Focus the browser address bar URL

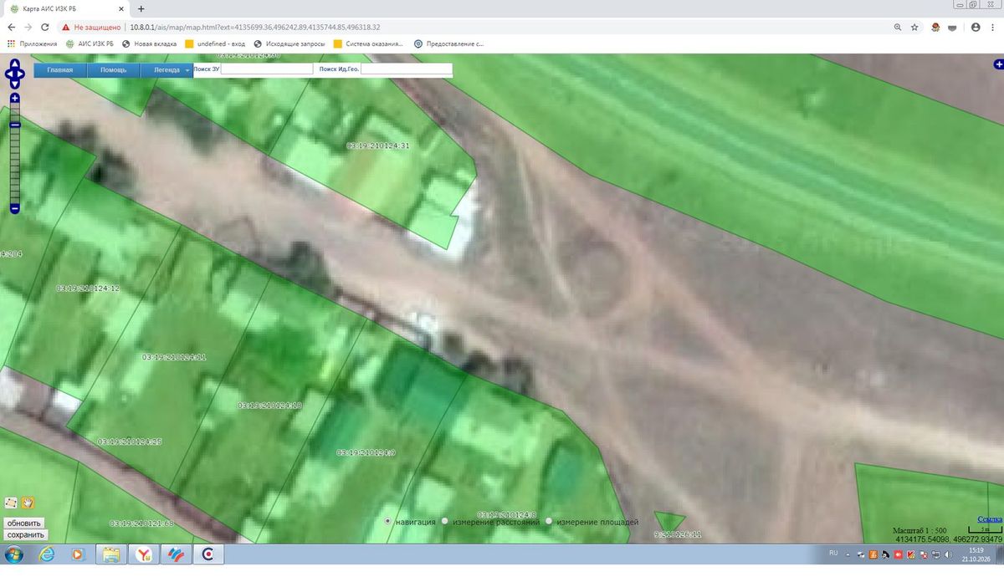click(254, 27)
